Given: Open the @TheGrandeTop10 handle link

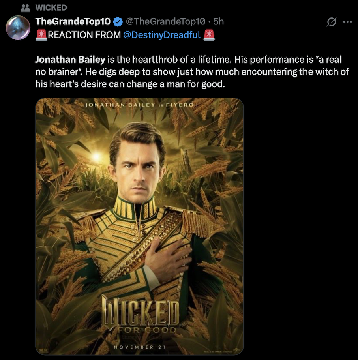Looking at the screenshot, I should (164, 21).
